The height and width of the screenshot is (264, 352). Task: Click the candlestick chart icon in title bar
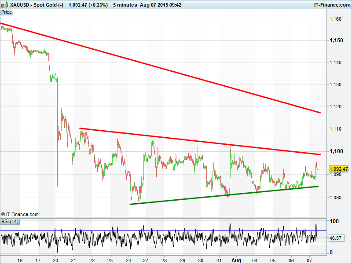pos(5,5)
